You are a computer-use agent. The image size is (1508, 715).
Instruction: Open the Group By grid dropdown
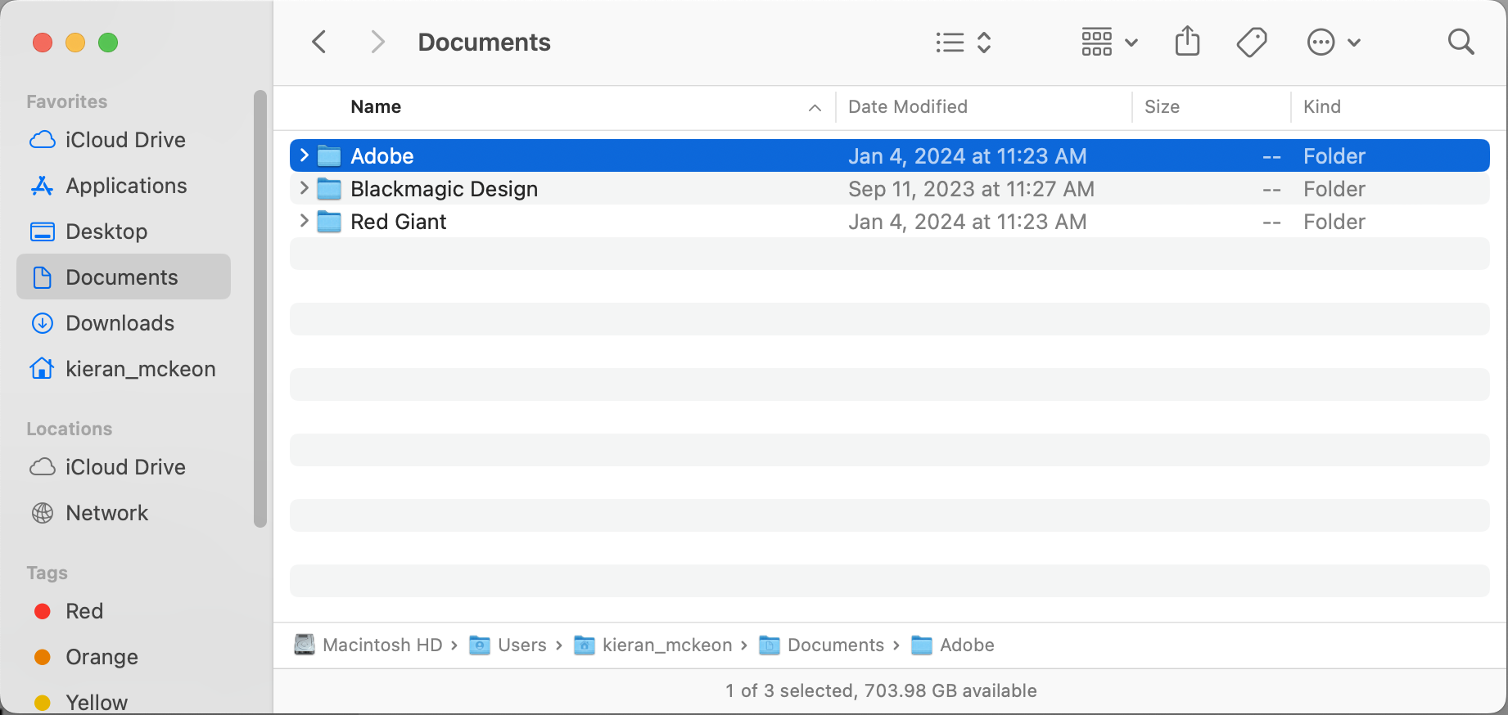point(1109,43)
